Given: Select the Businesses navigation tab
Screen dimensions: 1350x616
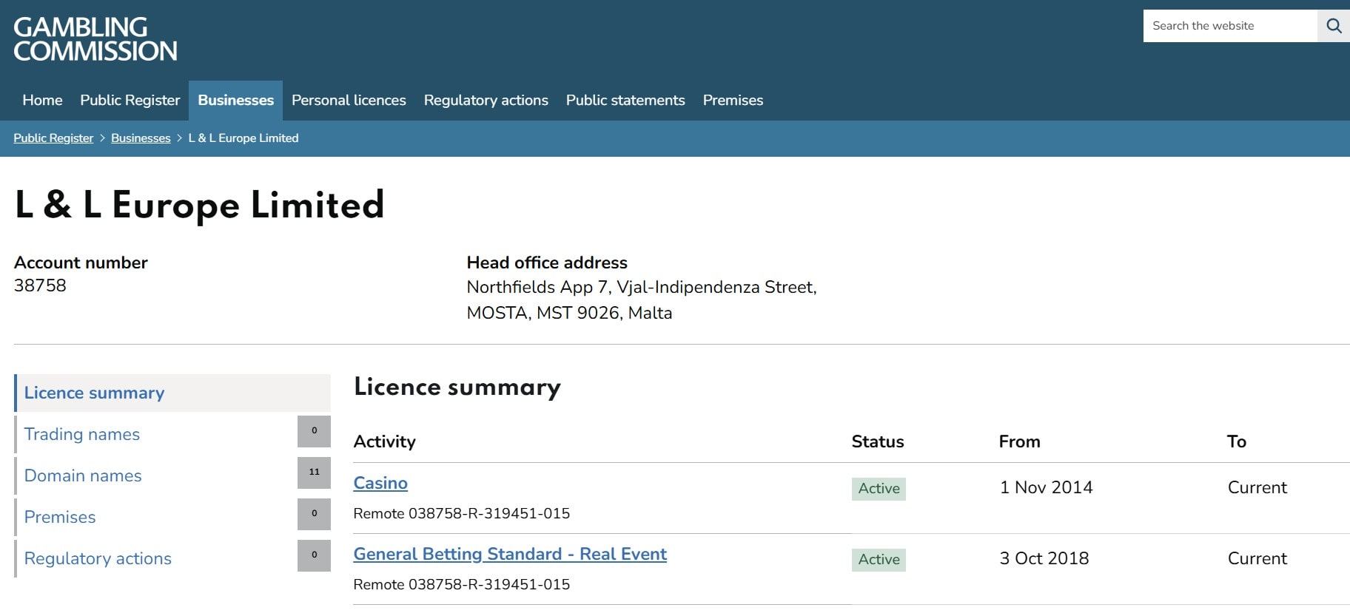Looking at the screenshot, I should [235, 101].
